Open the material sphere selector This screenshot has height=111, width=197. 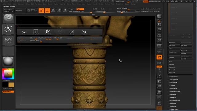click(8, 62)
